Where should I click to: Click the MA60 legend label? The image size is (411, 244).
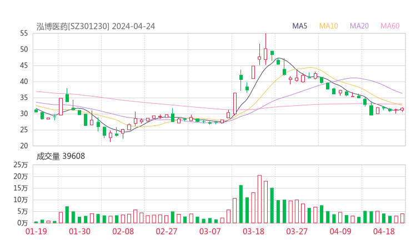point(390,26)
